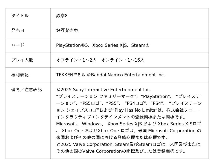The image size is (219, 167).
Task: Click the 備考／注意表記 label cell
Action: (x=26, y=90)
